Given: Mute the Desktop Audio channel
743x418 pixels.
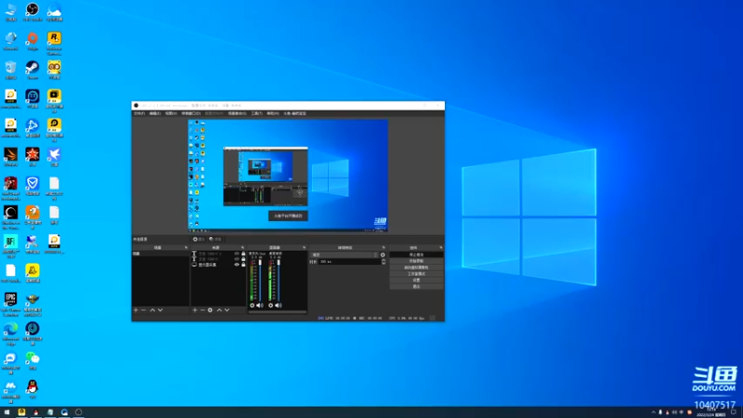Looking at the screenshot, I should (278, 306).
